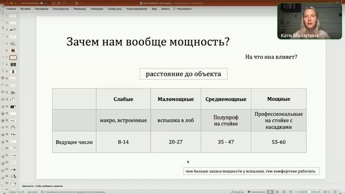Viewport: 345px width, 194px height.
Task: Click the 55-60 table cell
Action: click(279, 142)
